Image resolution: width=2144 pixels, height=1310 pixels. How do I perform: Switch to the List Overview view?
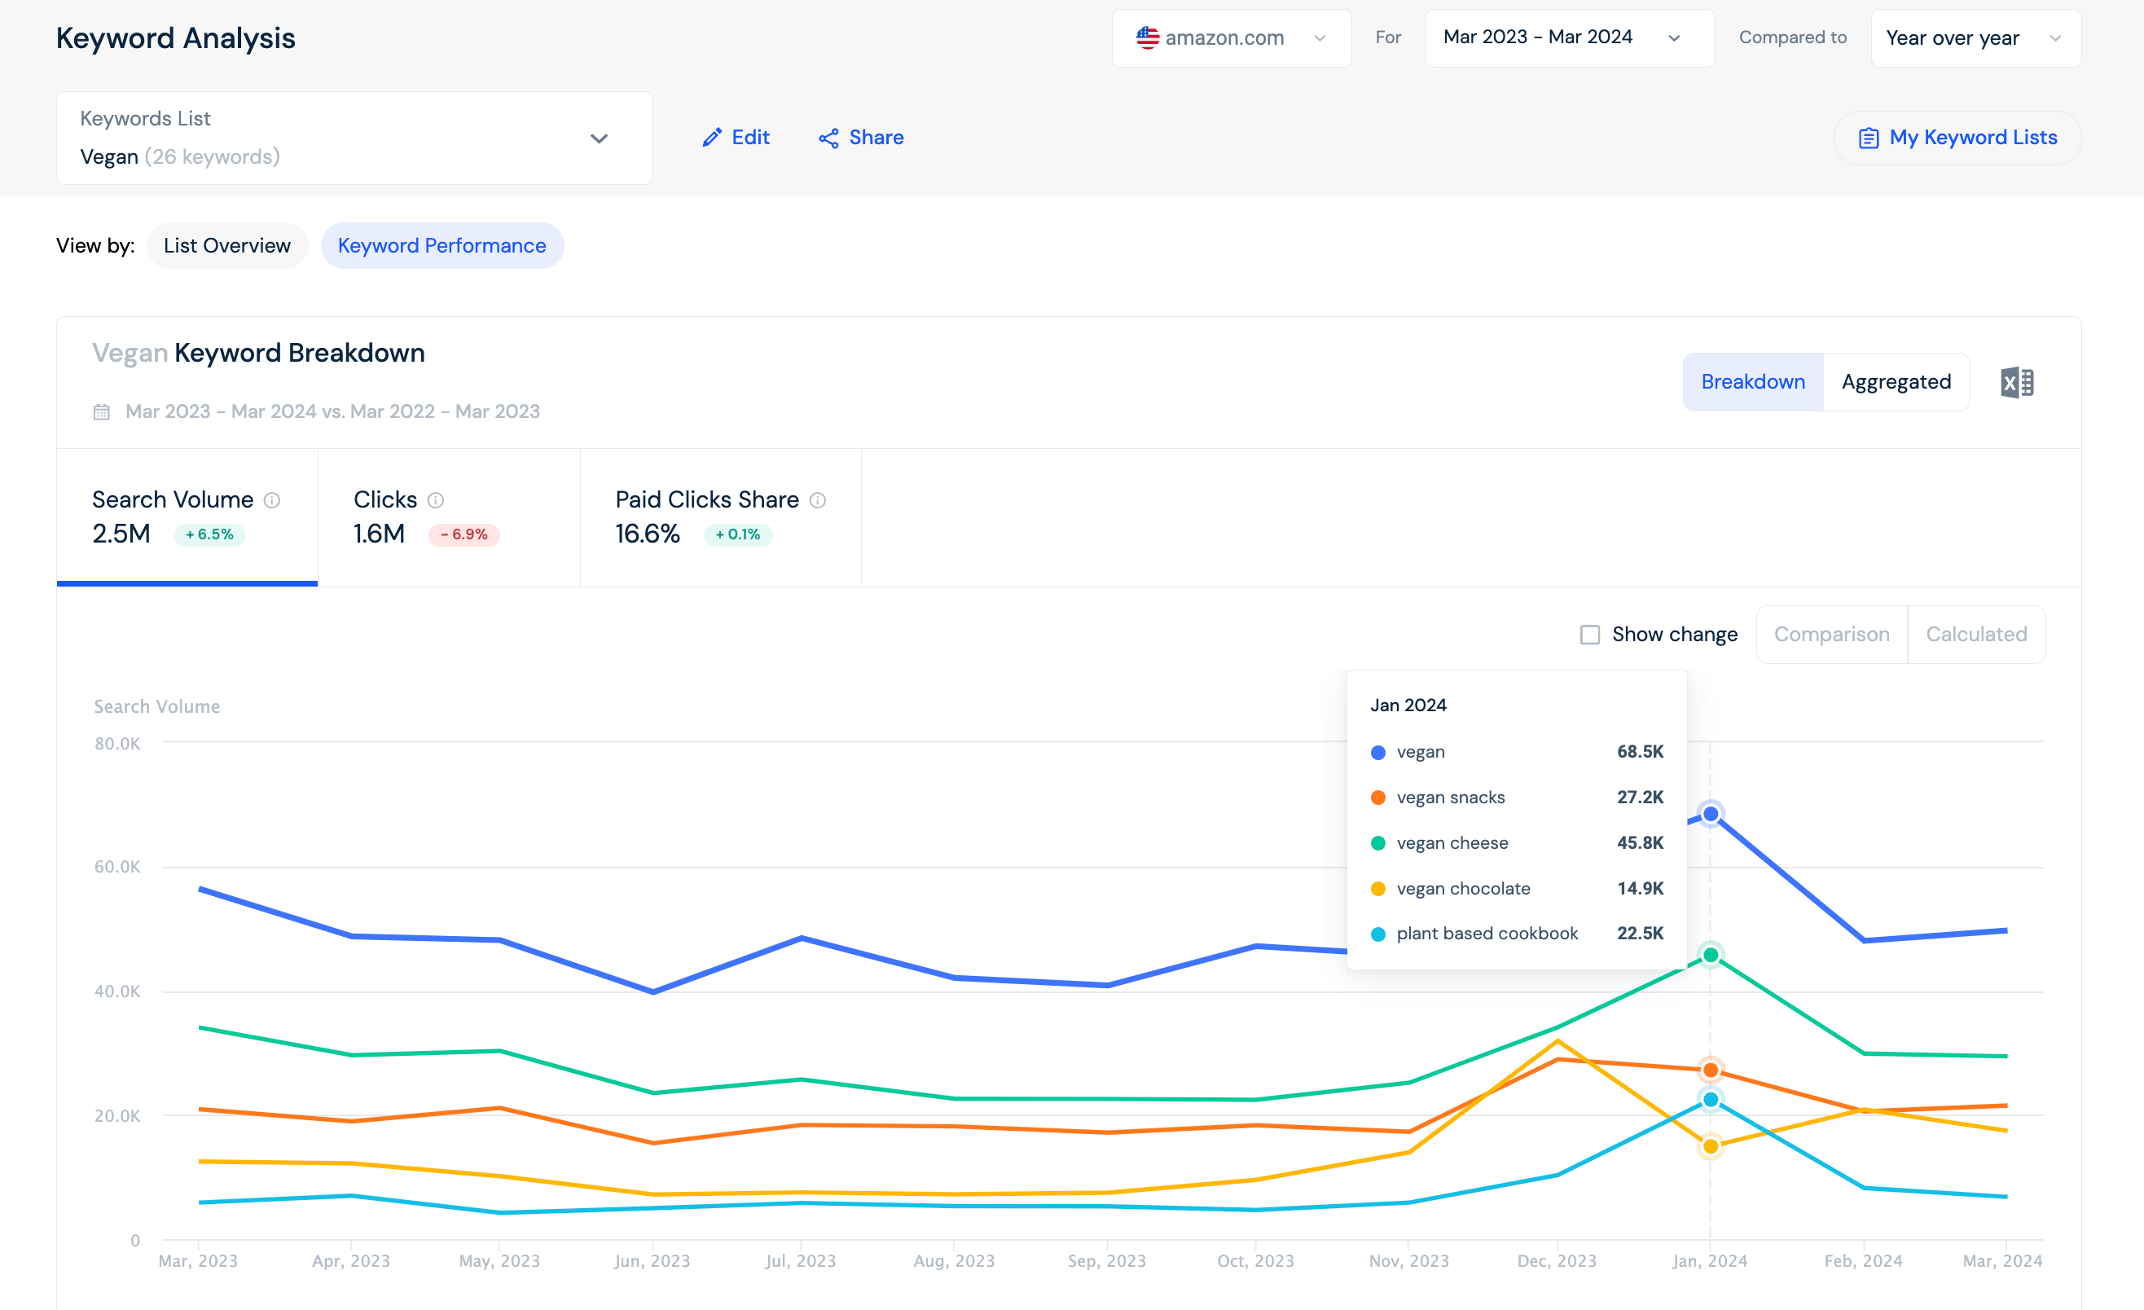click(227, 245)
